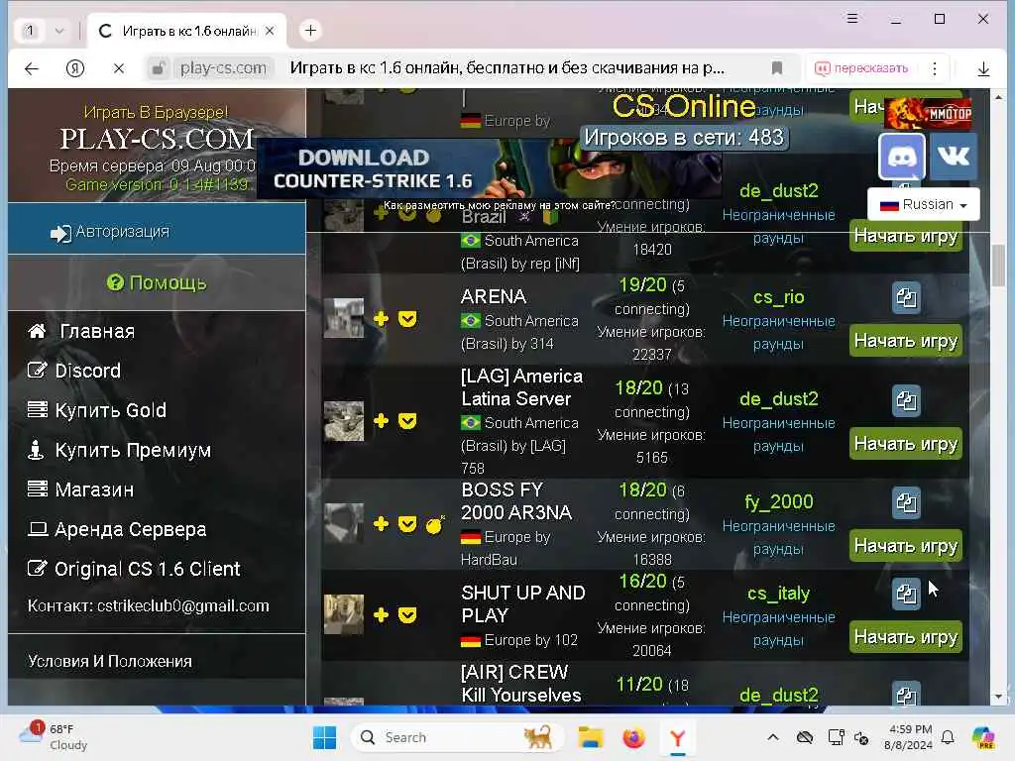Open new browser tab plus button

(310, 31)
